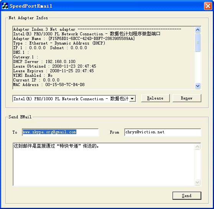Select the Intel PRO/1000 PL adapter combo box
The width and height of the screenshot is (214, 209).
point(74,99)
